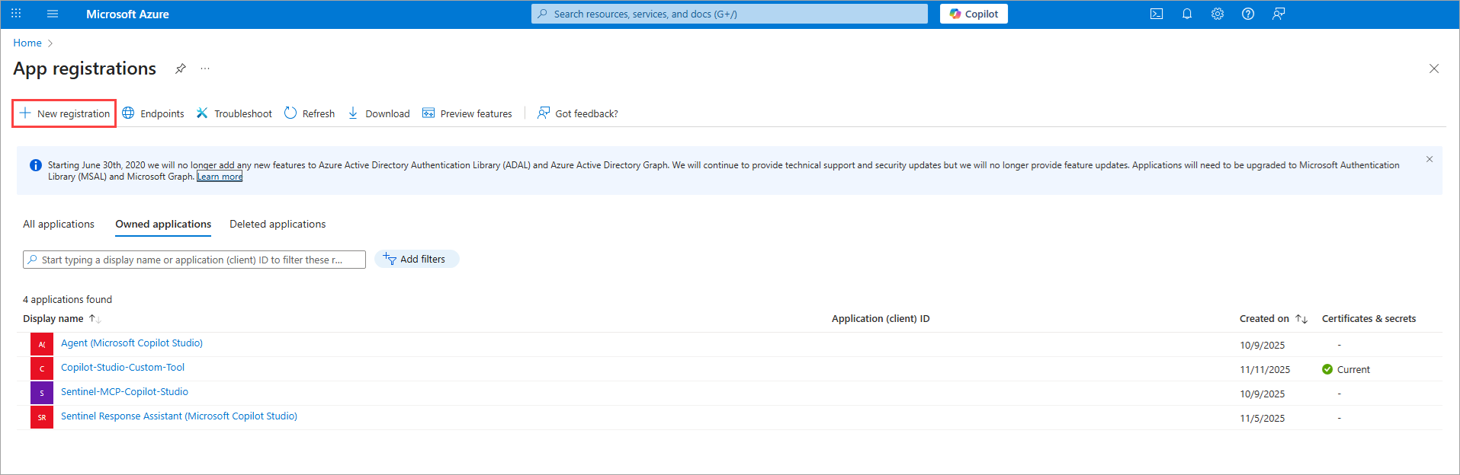Go to Home breadcrumb
The height and width of the screenshot is (475, 1460).
coord(27,43)
